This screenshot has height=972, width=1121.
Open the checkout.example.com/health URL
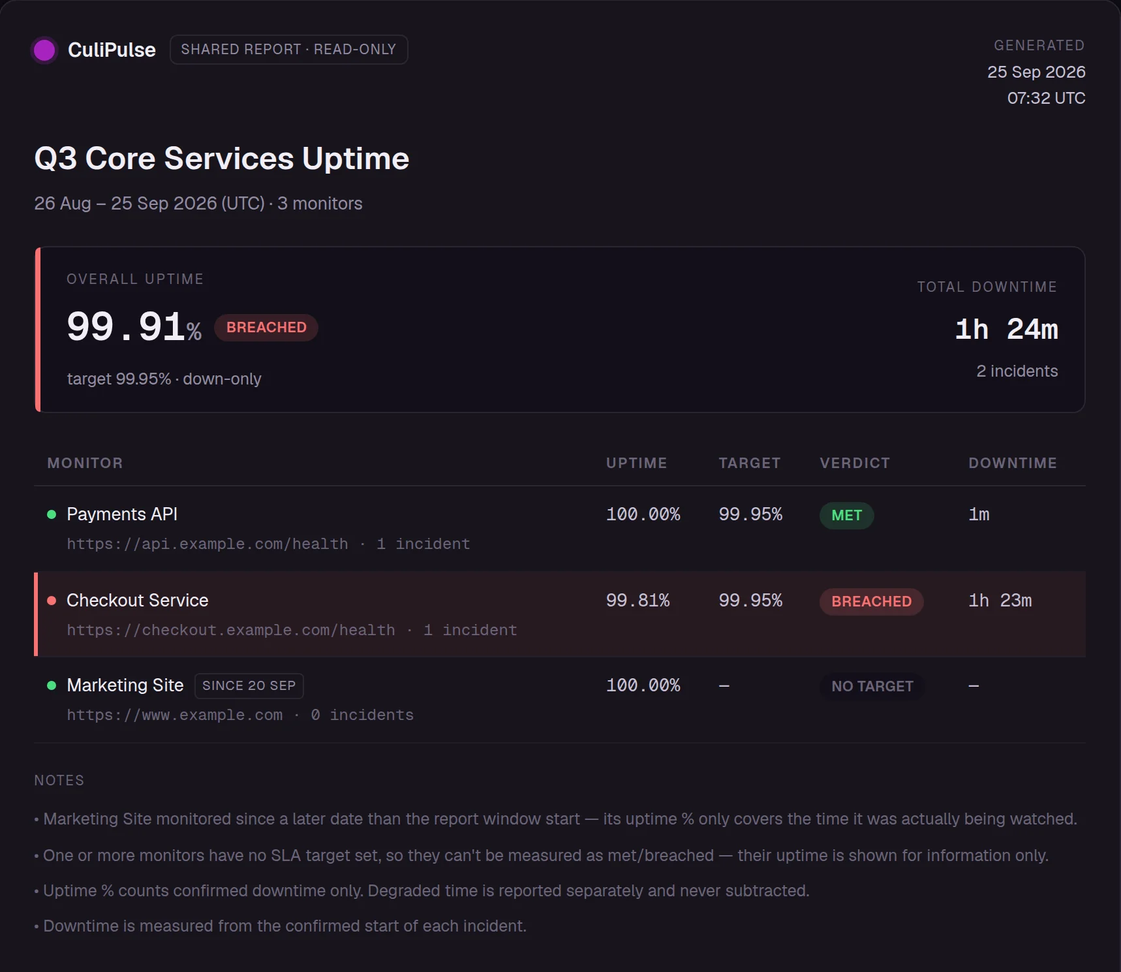pyautogui.click(x=231, y=630)
